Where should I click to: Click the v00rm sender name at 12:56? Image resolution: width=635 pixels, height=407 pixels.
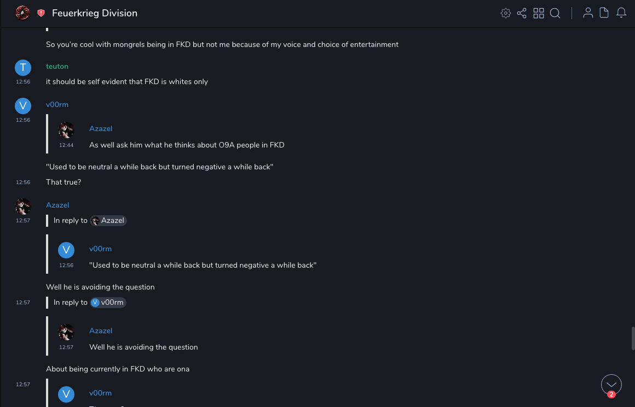click(x=57, y=104)
